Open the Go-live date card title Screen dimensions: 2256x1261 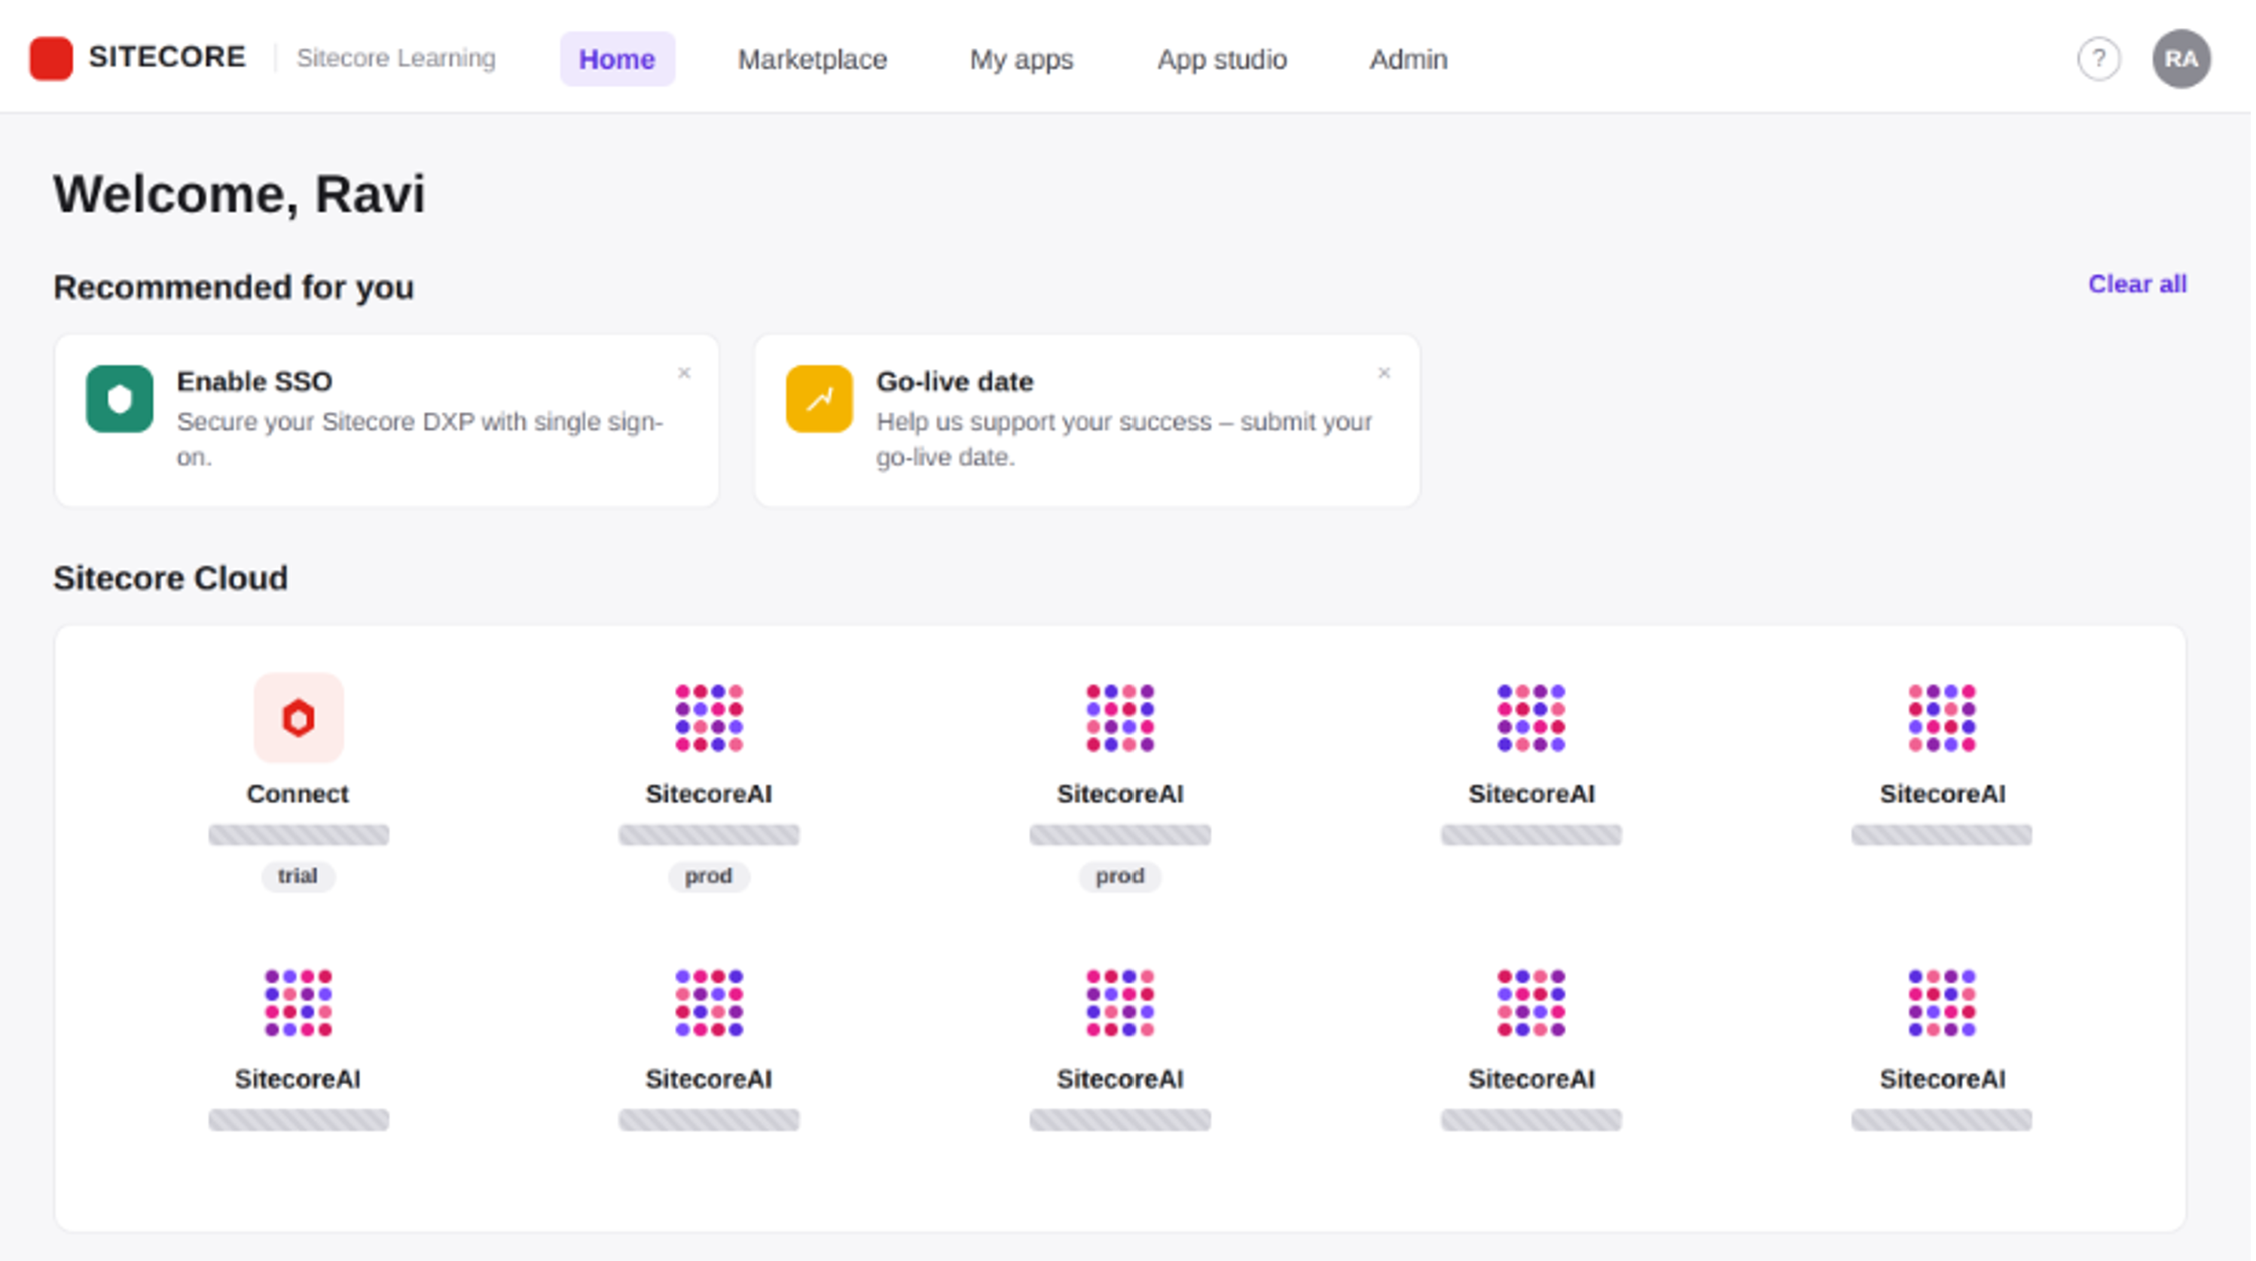[x=957, y=382]
